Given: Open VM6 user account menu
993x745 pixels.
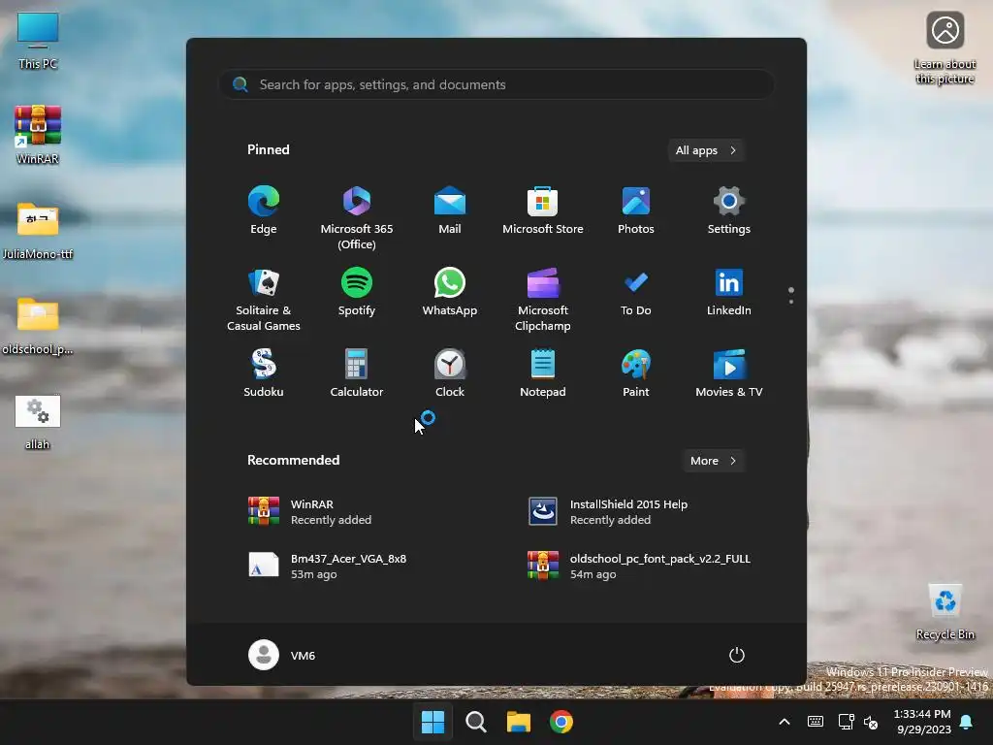Looking at the screenshot, I should pyautogui.click(x=282, y=655).
